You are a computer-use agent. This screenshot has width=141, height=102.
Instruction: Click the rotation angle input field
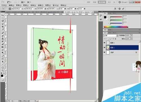point(61,9)
